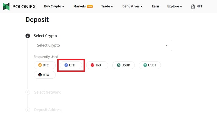Open the NFT link

coord(199,6)
